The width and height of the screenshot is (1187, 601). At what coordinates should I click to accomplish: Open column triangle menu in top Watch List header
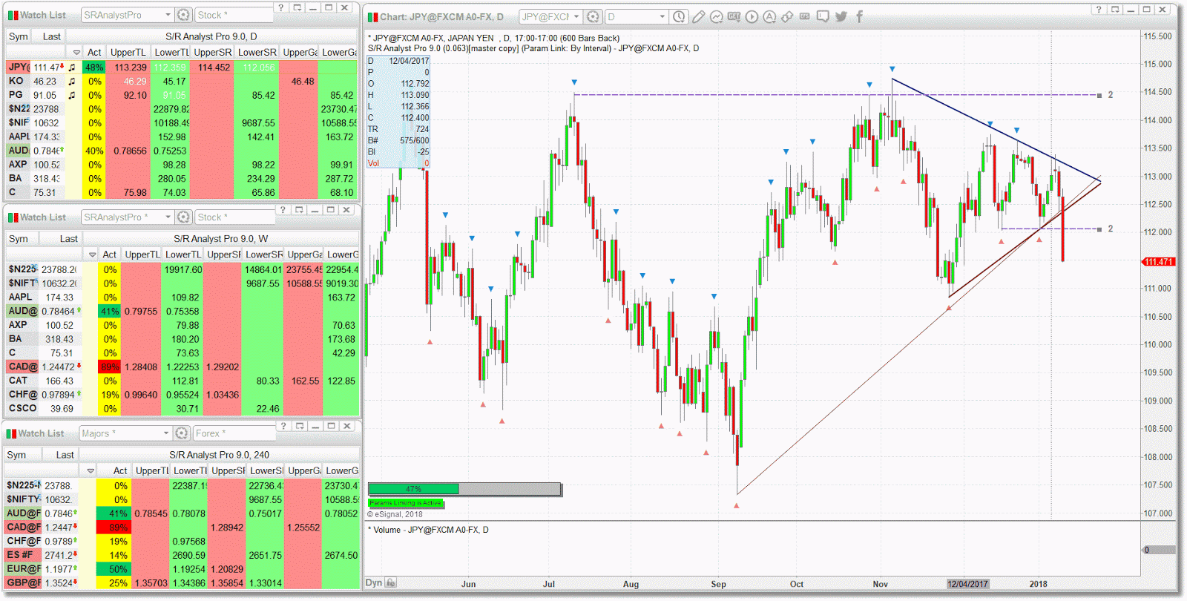tap(76, 53)
